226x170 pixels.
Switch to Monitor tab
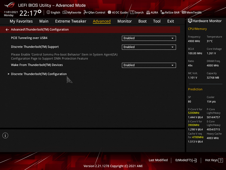125,21
